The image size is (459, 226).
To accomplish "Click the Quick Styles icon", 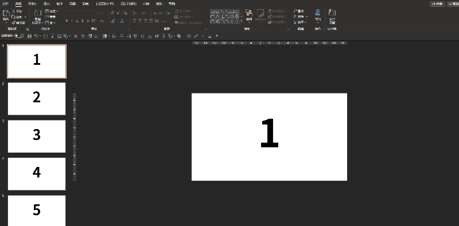I will [260, 13].
